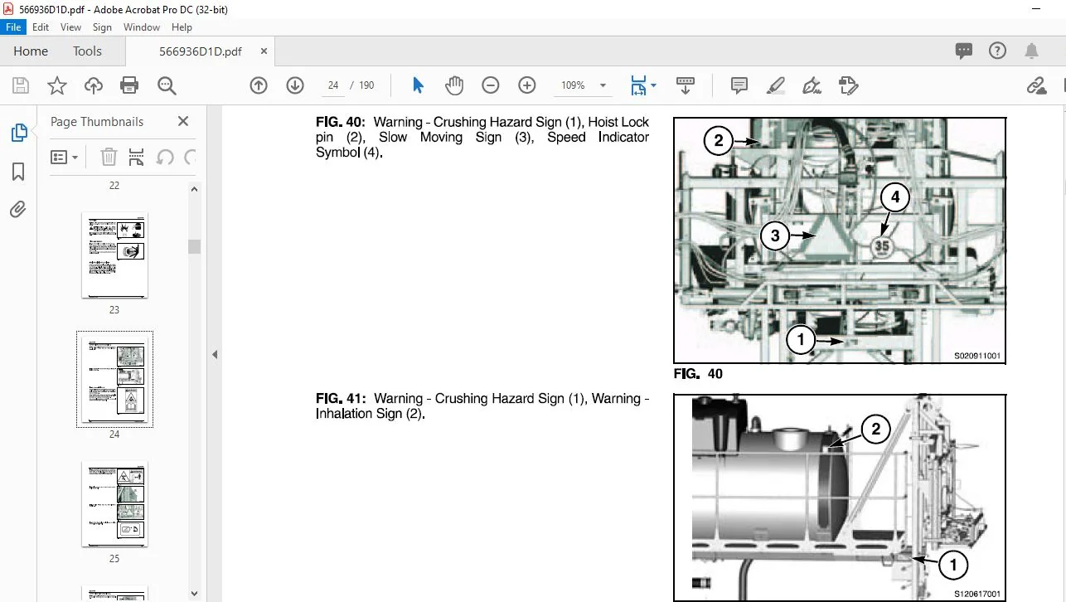Click the FIG. 41 tank diagram
This screenshot has height=602, width=1066.
point(840,498)
